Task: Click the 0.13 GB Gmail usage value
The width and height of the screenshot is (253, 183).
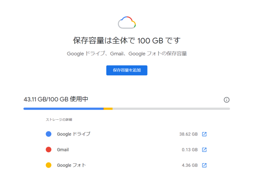Action: [190, 150]
